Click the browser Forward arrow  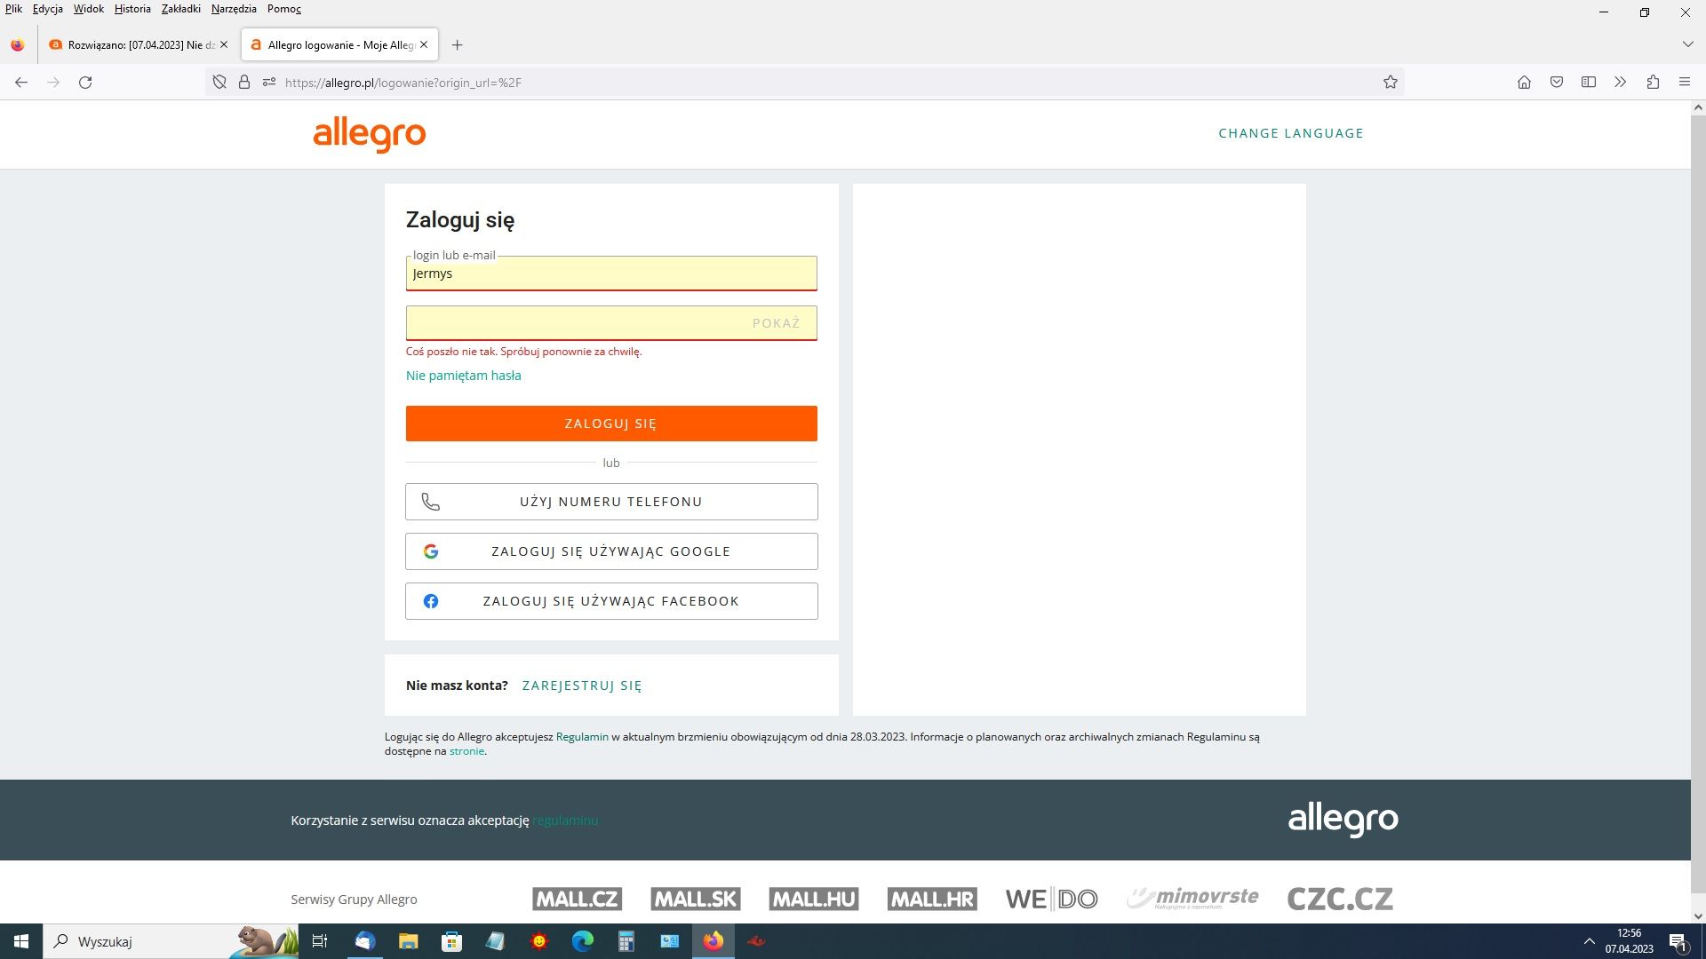[53, 83]
